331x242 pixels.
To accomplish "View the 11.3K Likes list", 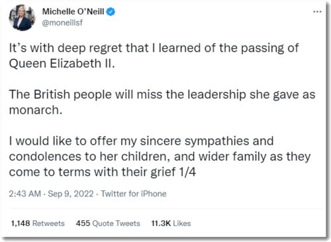I will tap(171, 223).
